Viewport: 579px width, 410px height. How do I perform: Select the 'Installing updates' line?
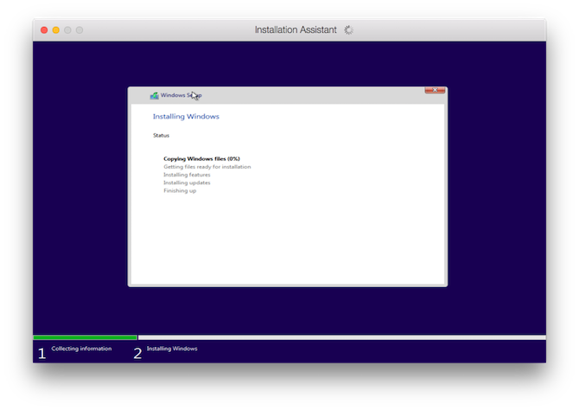pyautogui.click(x=187, y=183)
